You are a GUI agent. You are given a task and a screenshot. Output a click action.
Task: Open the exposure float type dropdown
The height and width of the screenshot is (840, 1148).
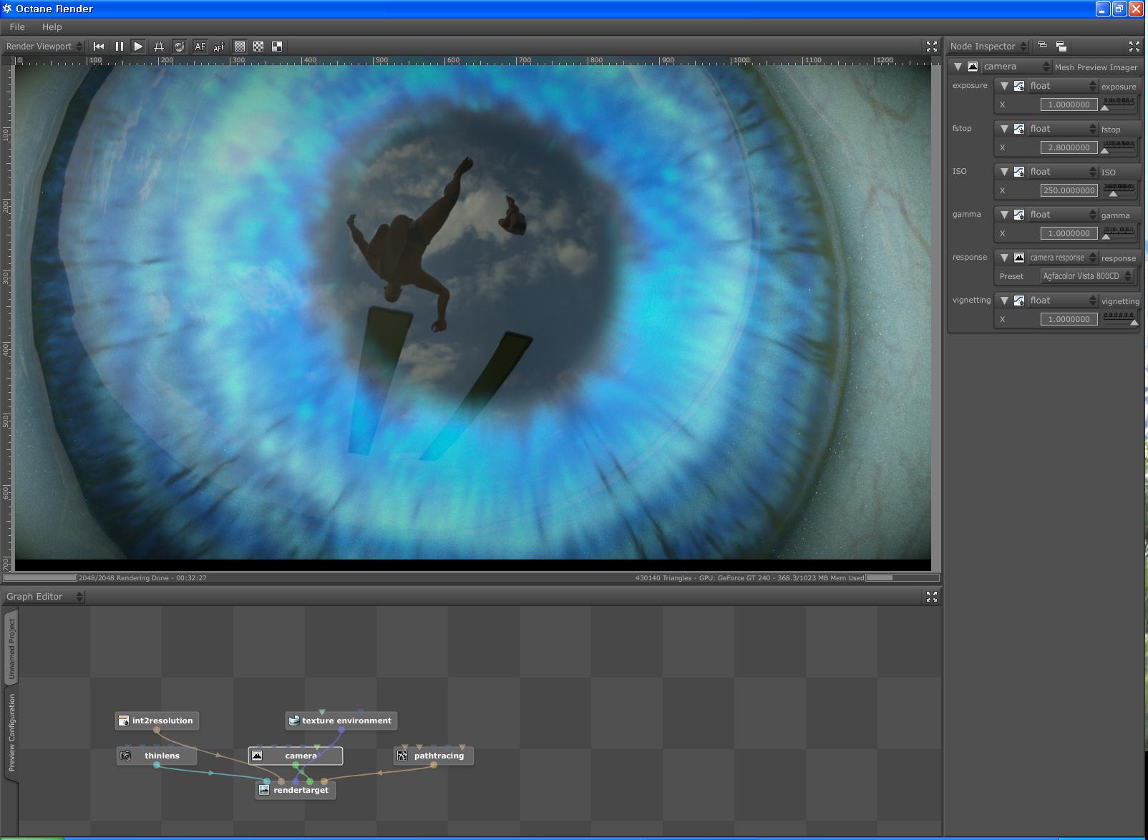[x=1062, y=86]
